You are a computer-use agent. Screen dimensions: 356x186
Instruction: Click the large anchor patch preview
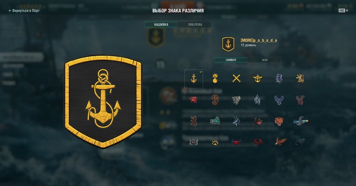point(103,102)
